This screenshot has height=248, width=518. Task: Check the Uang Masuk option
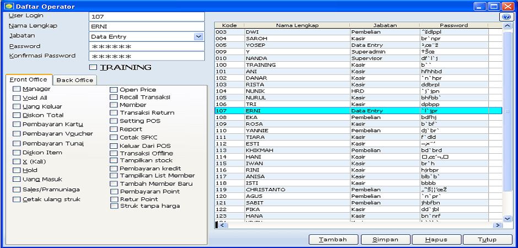coord(16,179)
